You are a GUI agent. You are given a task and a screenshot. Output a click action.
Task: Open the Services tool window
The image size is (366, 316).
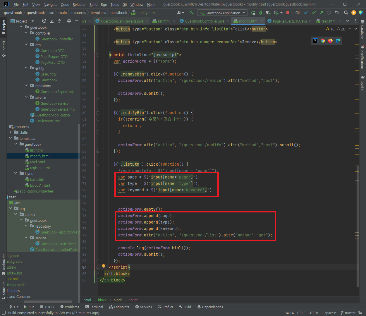(x=143, y=307)
